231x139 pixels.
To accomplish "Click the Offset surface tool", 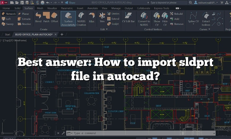I will pos(54,17).
